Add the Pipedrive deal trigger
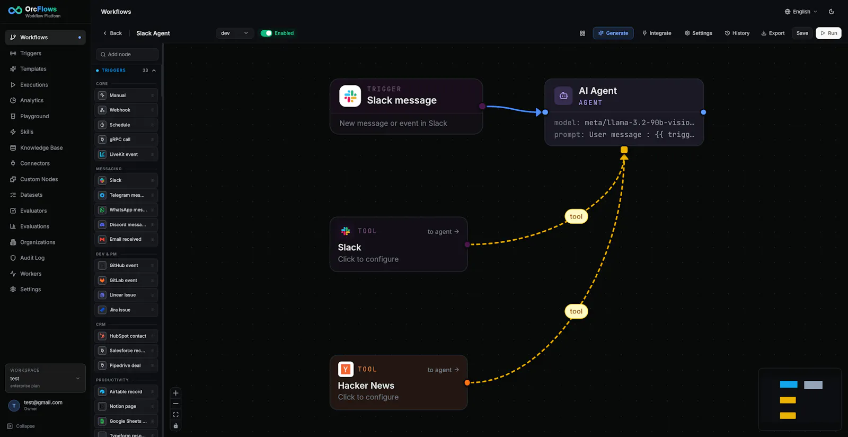848x437 pixels. tap(126, 365)
